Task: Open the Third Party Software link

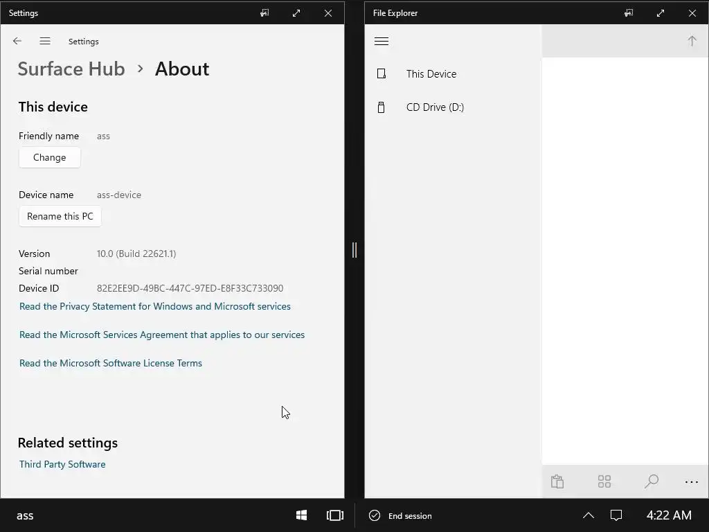Action: pyautogui.click(x=62, y=464)
